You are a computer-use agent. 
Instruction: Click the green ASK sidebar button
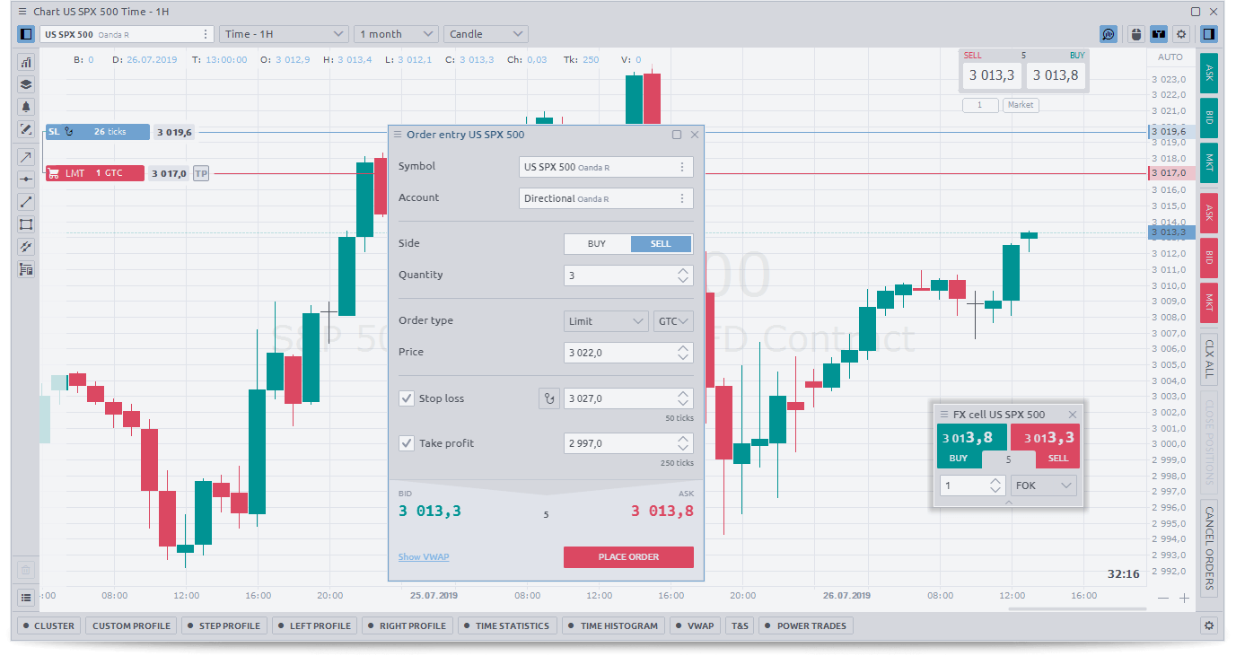click(1209, 72)
